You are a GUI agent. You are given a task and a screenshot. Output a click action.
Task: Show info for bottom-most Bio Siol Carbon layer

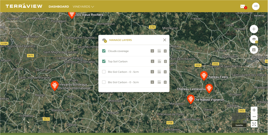pos(152,82)
